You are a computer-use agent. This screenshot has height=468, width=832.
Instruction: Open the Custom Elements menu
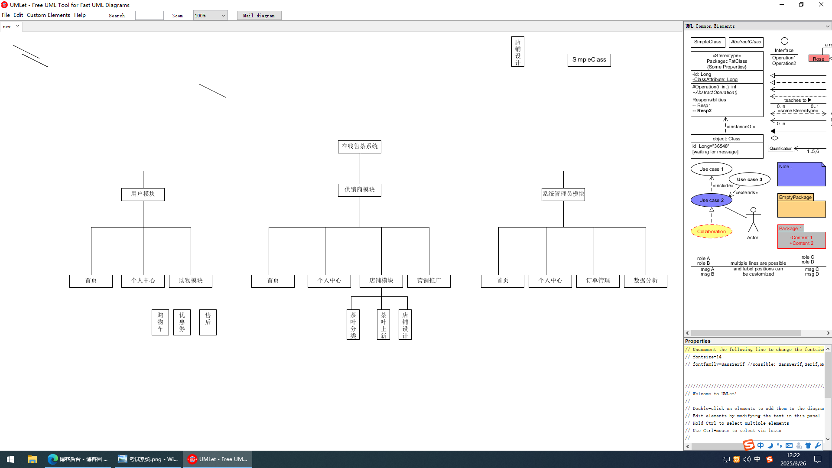(48, 15)
